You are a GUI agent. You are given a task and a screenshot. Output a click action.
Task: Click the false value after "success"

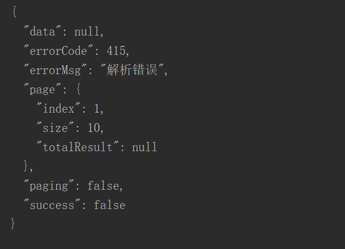[x=110, y=205]
